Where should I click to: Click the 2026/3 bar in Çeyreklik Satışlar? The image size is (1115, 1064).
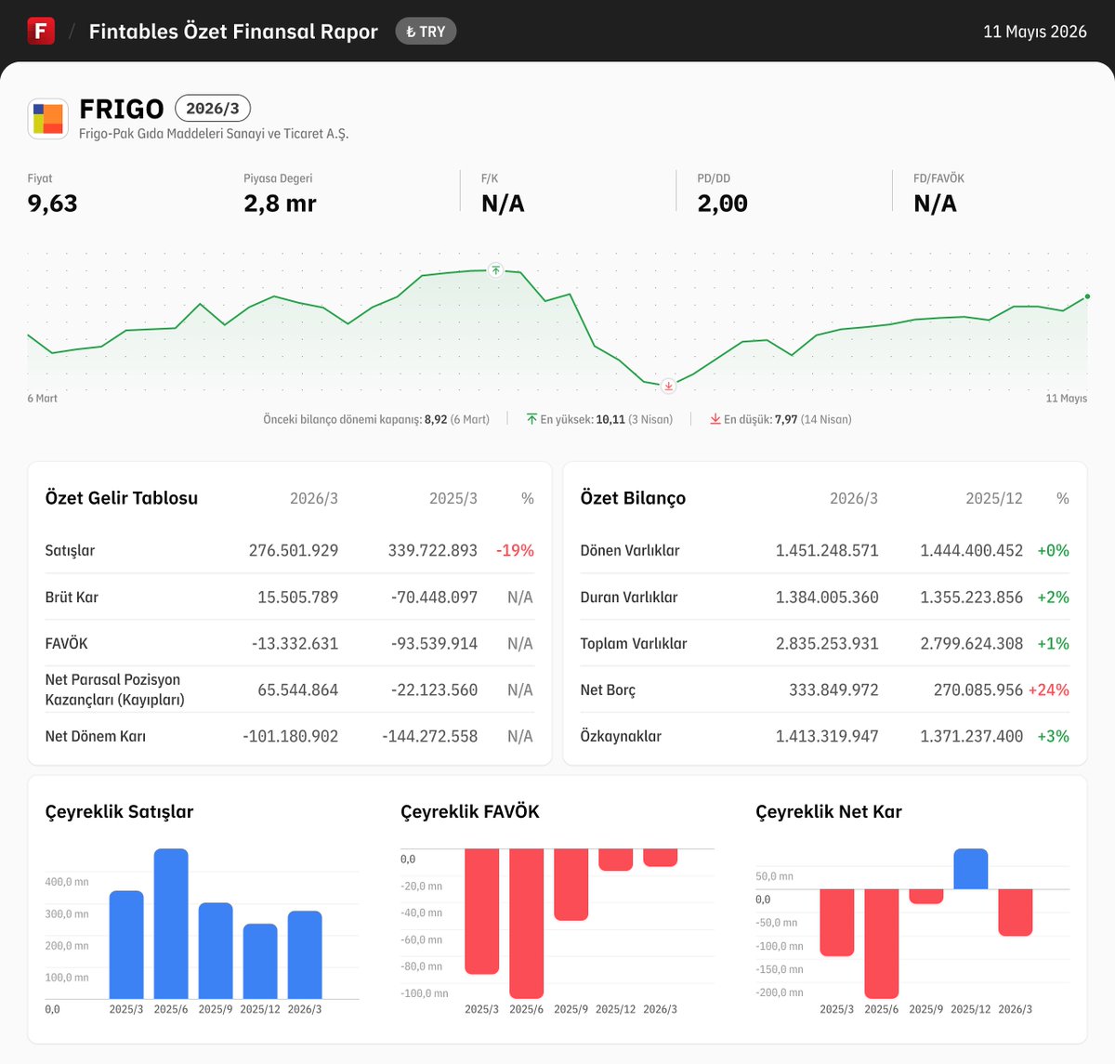(305, 954)
